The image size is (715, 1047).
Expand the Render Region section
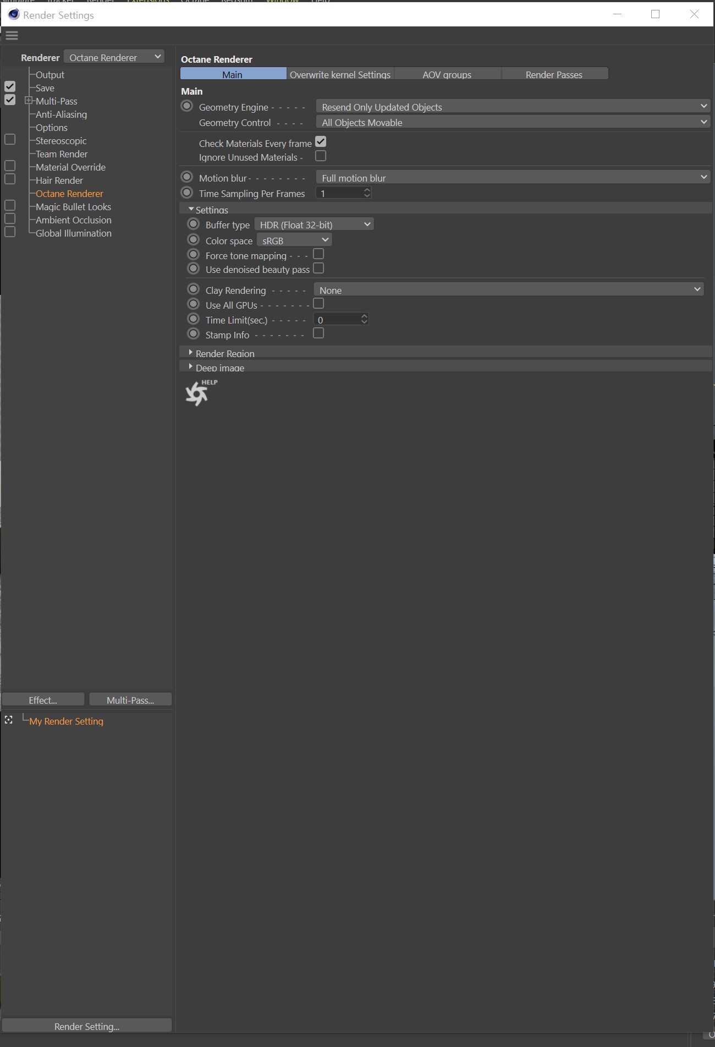coord(191,353)
